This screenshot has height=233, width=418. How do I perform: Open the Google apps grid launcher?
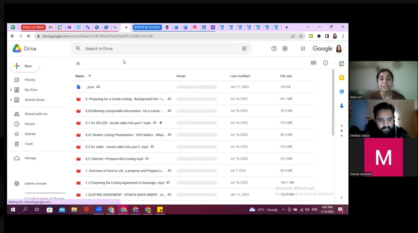pyautogui.click(x=303, y=48)
